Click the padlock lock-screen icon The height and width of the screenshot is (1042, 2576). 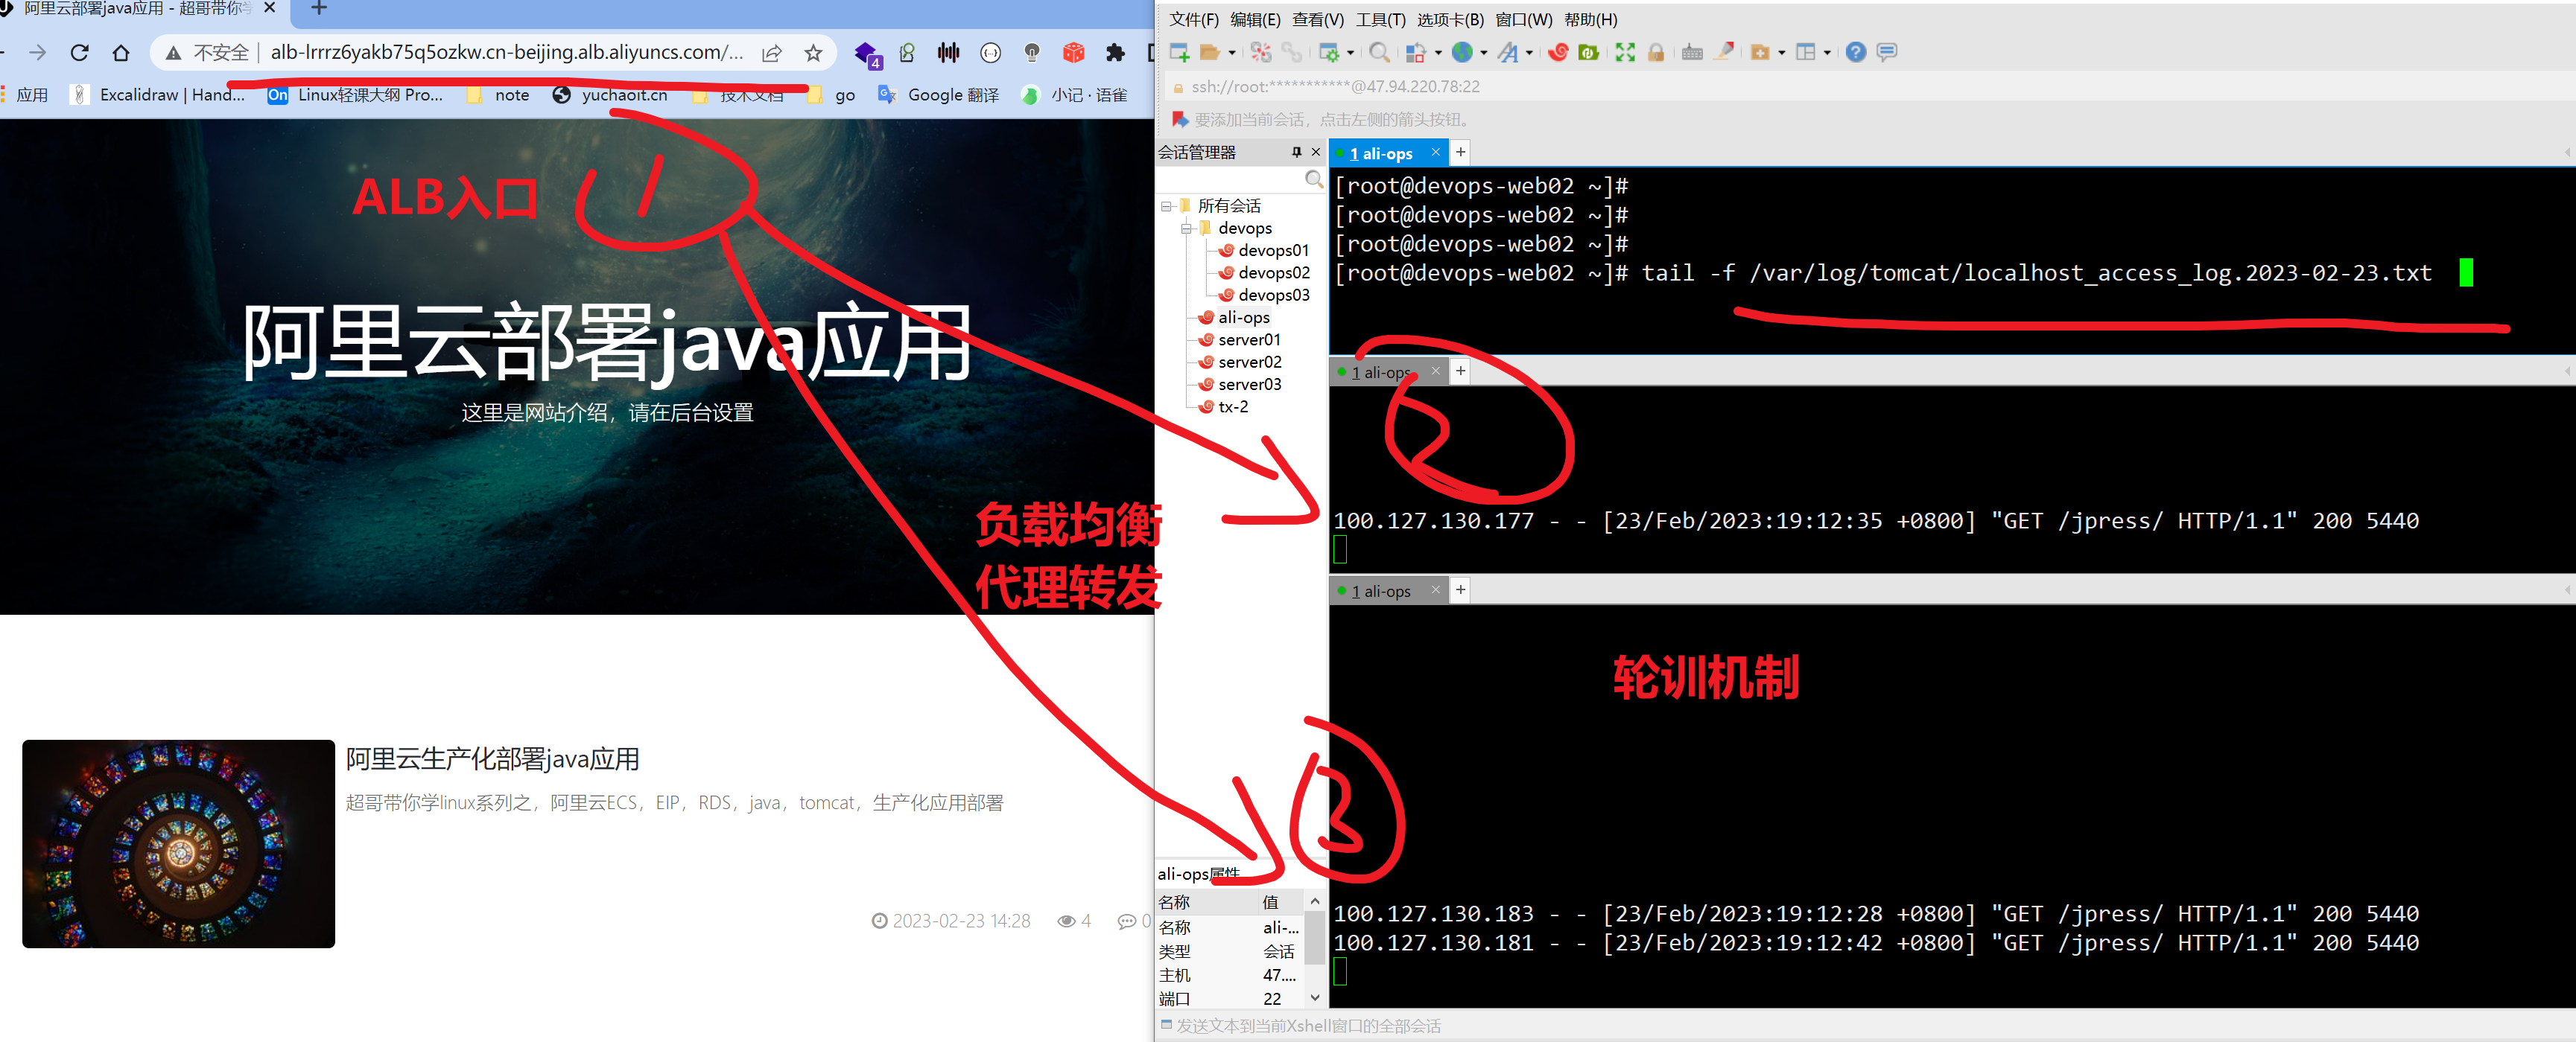click(1656, 53)
